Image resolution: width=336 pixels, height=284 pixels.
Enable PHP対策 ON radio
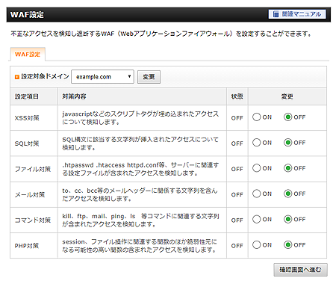pyautogui.click(x=256, y=245)
